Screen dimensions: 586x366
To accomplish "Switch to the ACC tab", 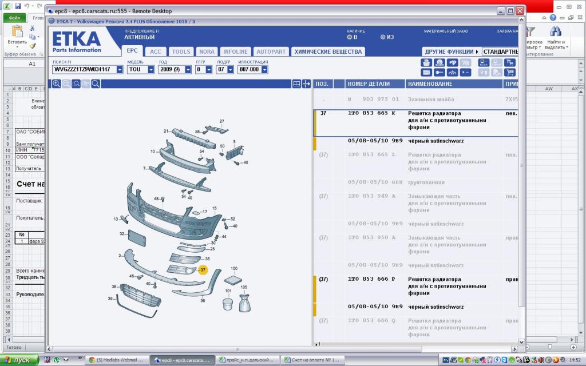I will point(156,51).
